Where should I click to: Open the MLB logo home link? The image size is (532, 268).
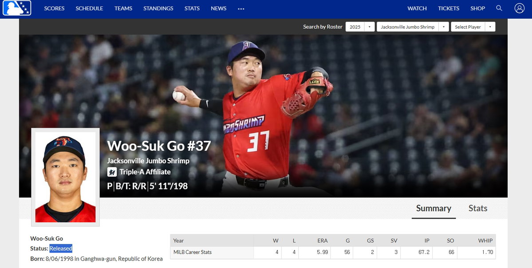(17, 8)
